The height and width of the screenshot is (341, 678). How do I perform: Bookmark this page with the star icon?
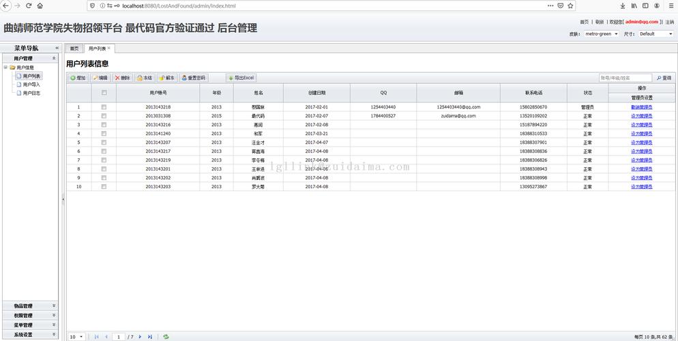click(570, 5)
